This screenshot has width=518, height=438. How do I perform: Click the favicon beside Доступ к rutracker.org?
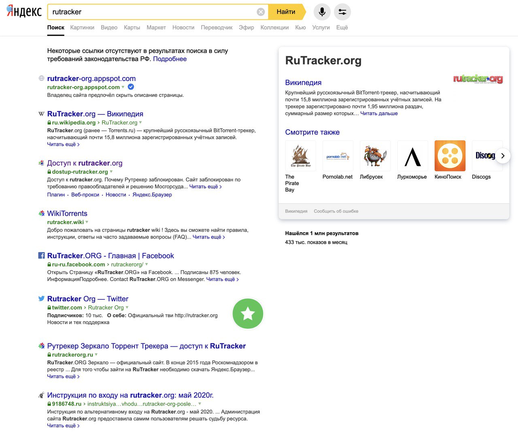point(41,163)
